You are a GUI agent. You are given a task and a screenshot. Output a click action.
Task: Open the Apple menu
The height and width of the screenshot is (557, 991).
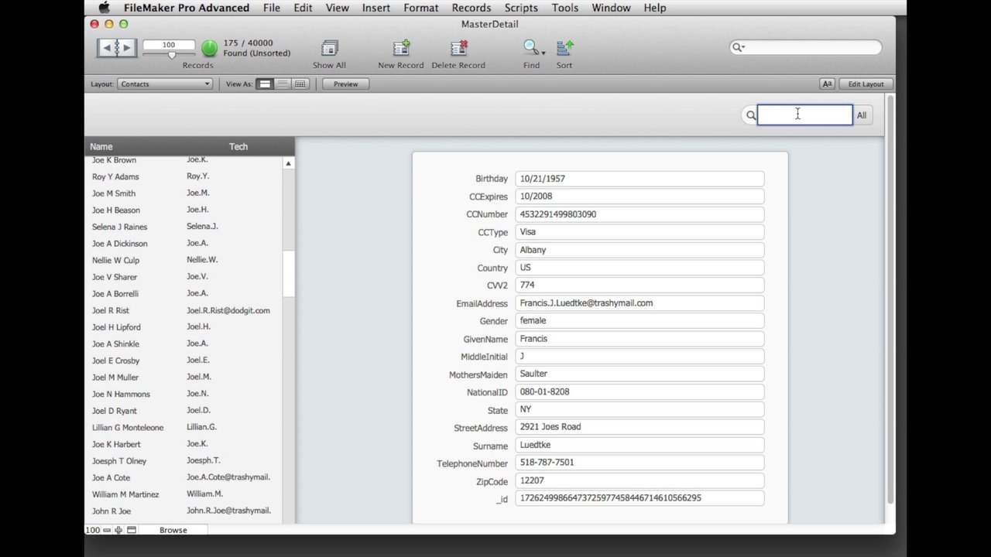click(104, 8)
